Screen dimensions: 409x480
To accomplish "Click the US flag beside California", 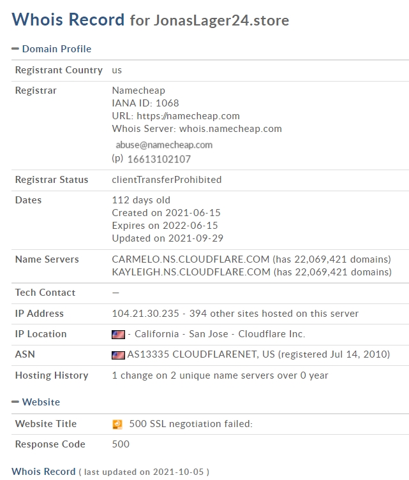I will (118, 335).
